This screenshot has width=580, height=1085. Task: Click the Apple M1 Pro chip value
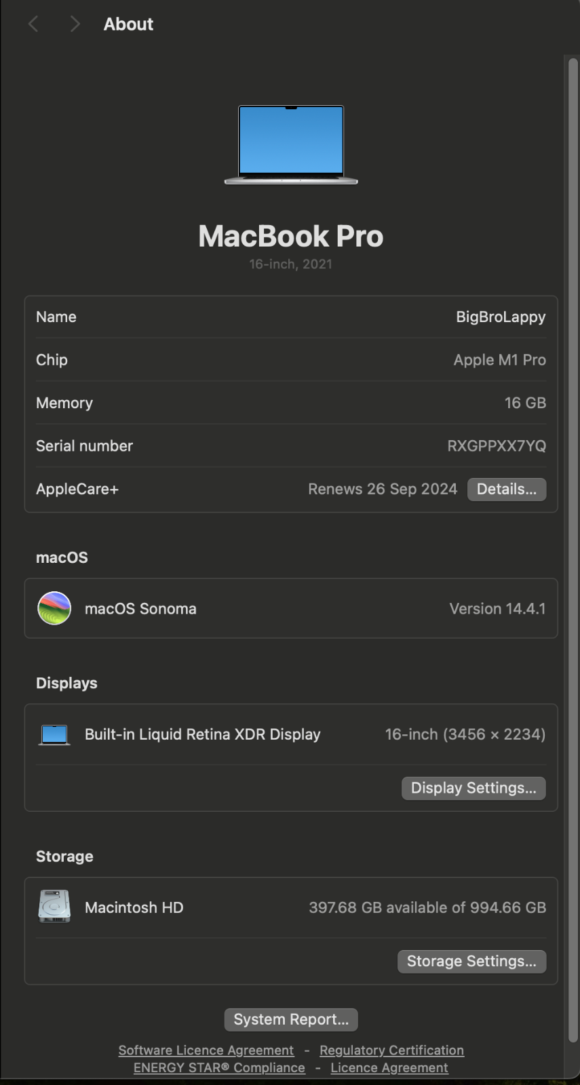point(500,360)
